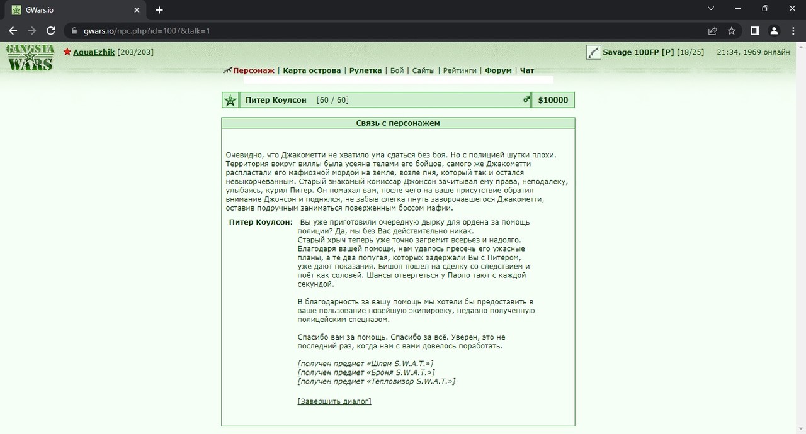The image size is (806, 434).
Task: Click the browser forward arrow
Action: point(31,30)
